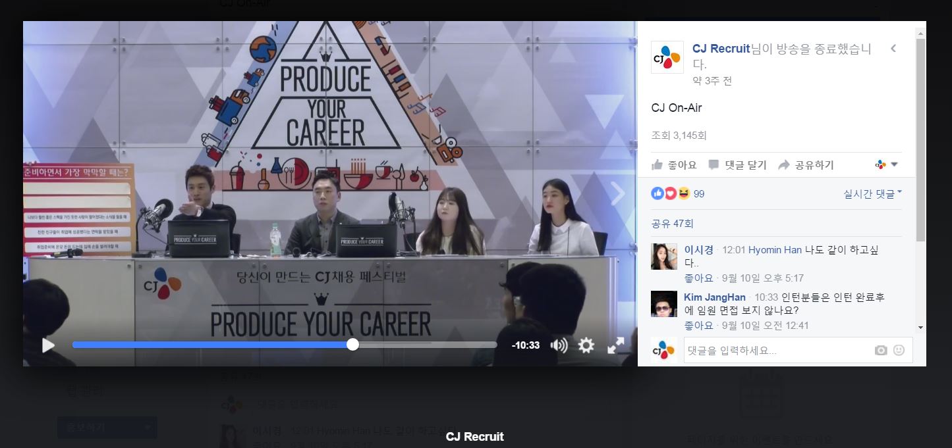952x448 pixels.
Task: Collapse the side panel chevron
Action: point(893,48)
